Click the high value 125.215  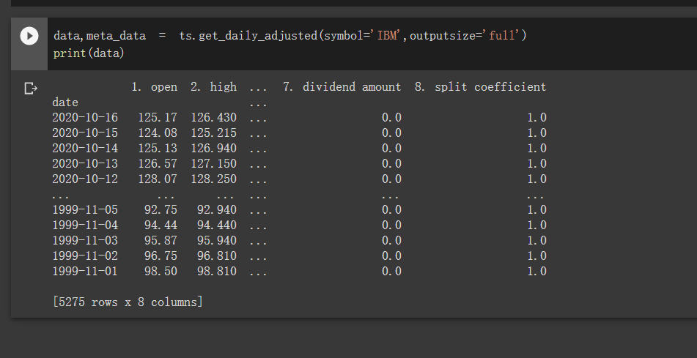(213, 133)
